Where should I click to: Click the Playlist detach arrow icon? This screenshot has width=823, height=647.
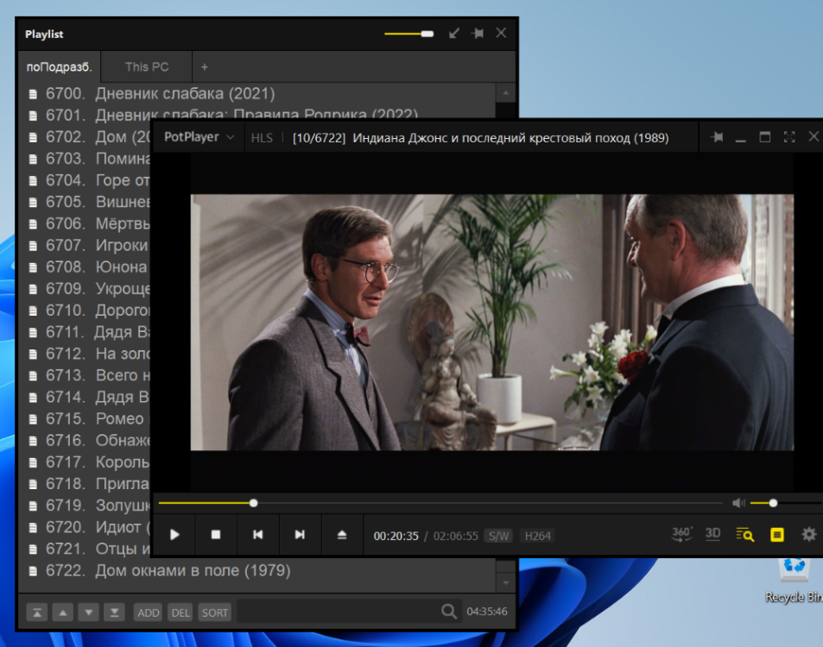(x=454, y=34)
